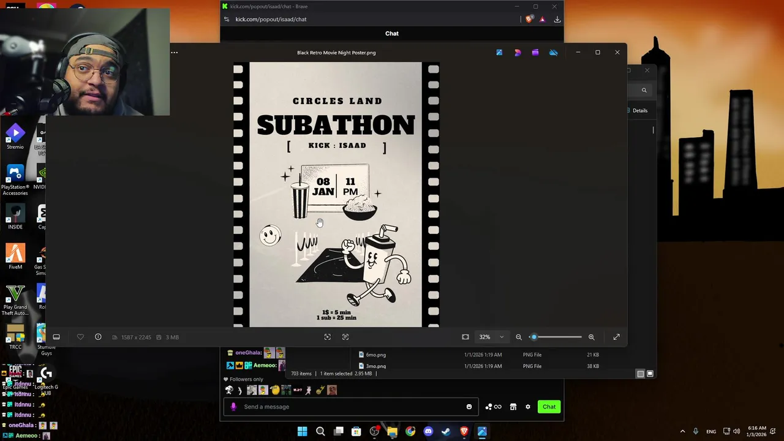Click the Chat header label in Kick popout
Screen dimensions: 784x441
(392, 34)
